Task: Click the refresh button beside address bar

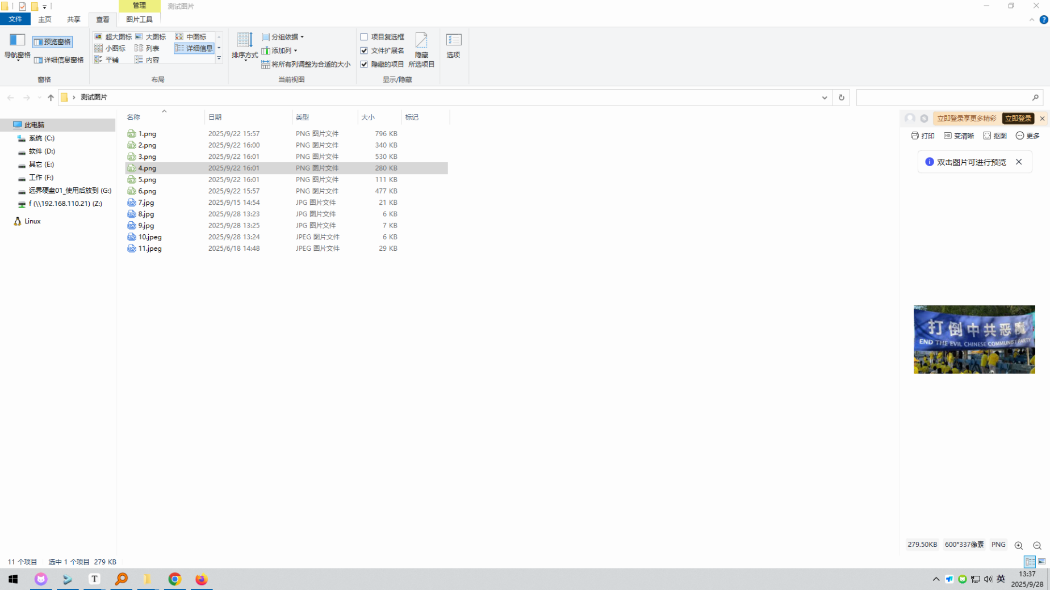Action: pos(841,98)
